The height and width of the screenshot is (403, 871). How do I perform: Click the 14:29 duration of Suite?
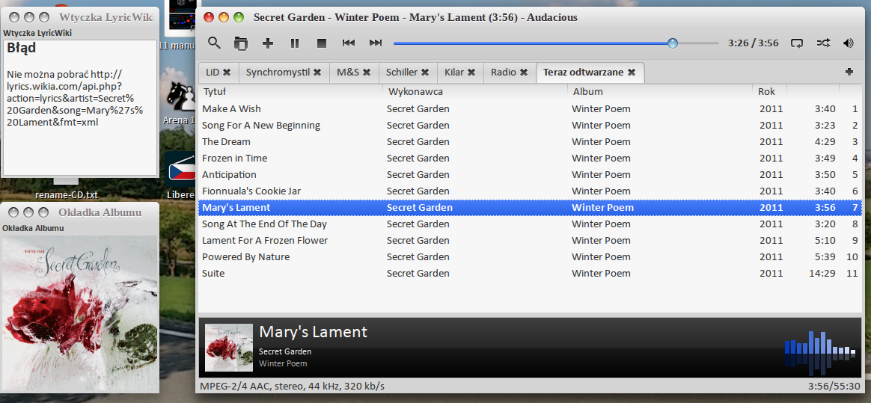[x=824, y=274]
